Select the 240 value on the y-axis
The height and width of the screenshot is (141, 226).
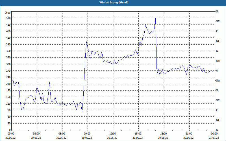(8, 77)
